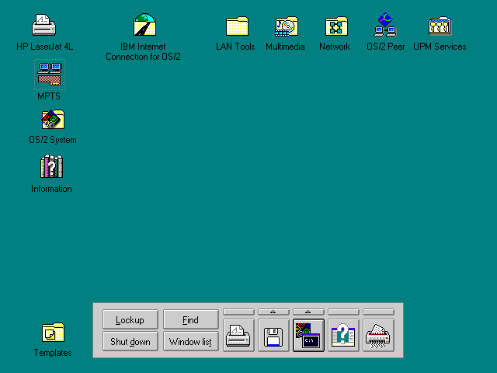Screen dimensions: 497x373
Task: Select IBM Internet Connection for OS/2 icon
Action: coord(145,24)
